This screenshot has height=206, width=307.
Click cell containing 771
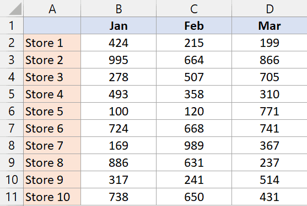[x=270, y=111]
